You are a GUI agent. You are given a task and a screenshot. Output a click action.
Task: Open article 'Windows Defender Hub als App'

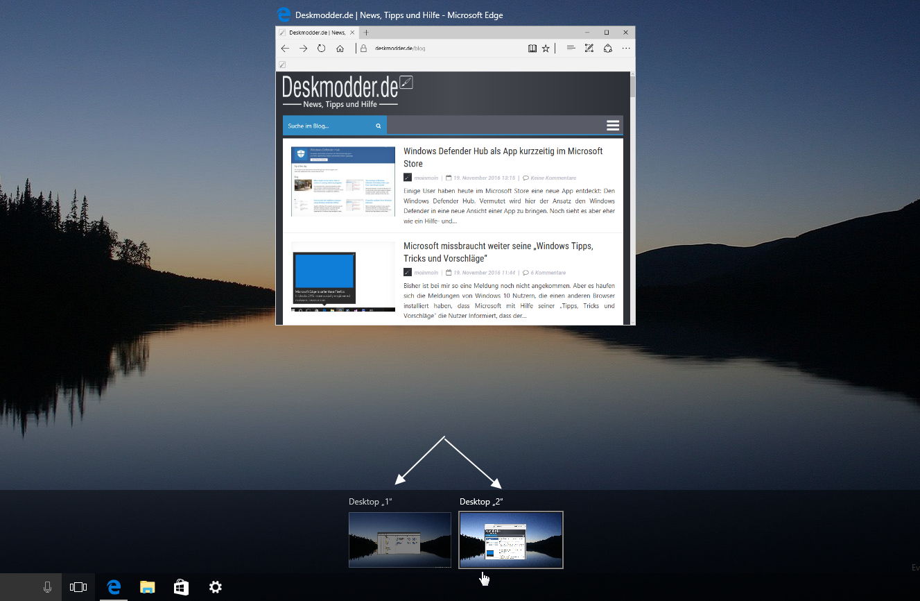(503, 157)
